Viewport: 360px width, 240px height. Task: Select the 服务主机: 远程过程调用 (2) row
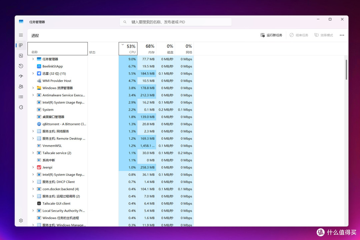(x=111, y=196)
